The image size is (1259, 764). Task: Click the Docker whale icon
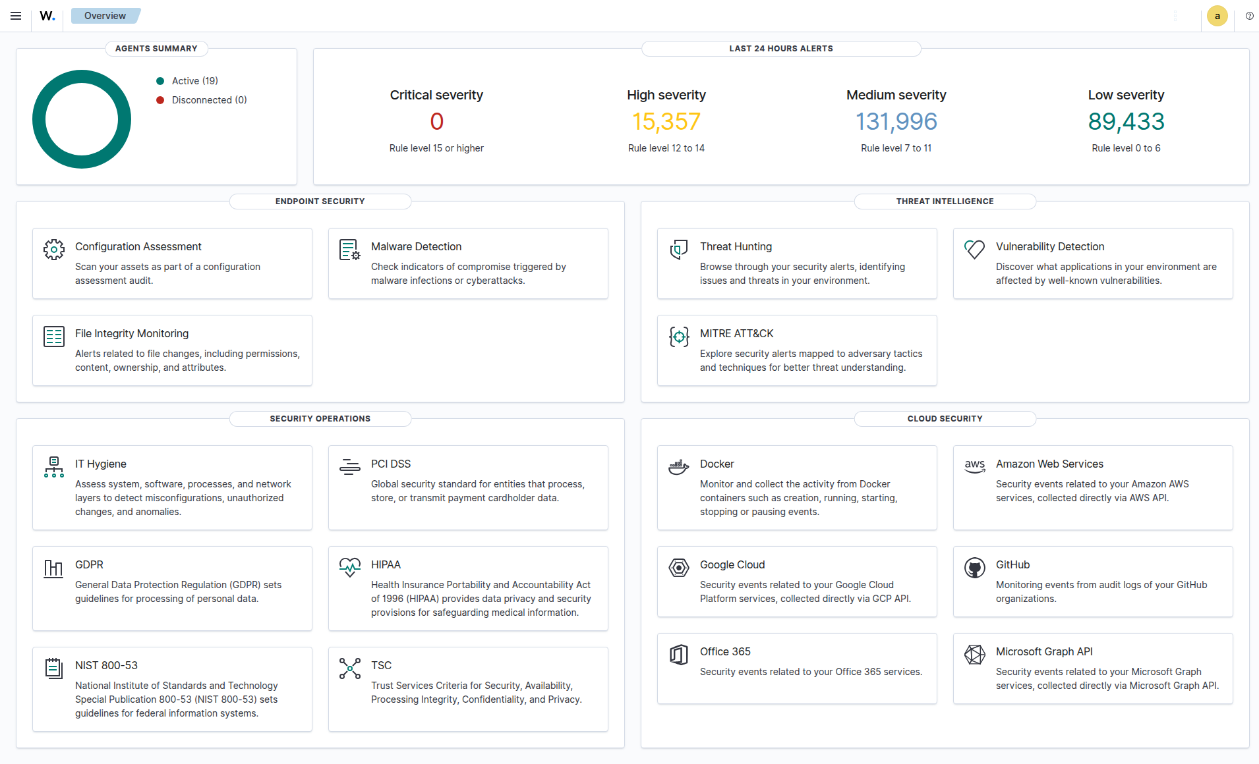678,467
